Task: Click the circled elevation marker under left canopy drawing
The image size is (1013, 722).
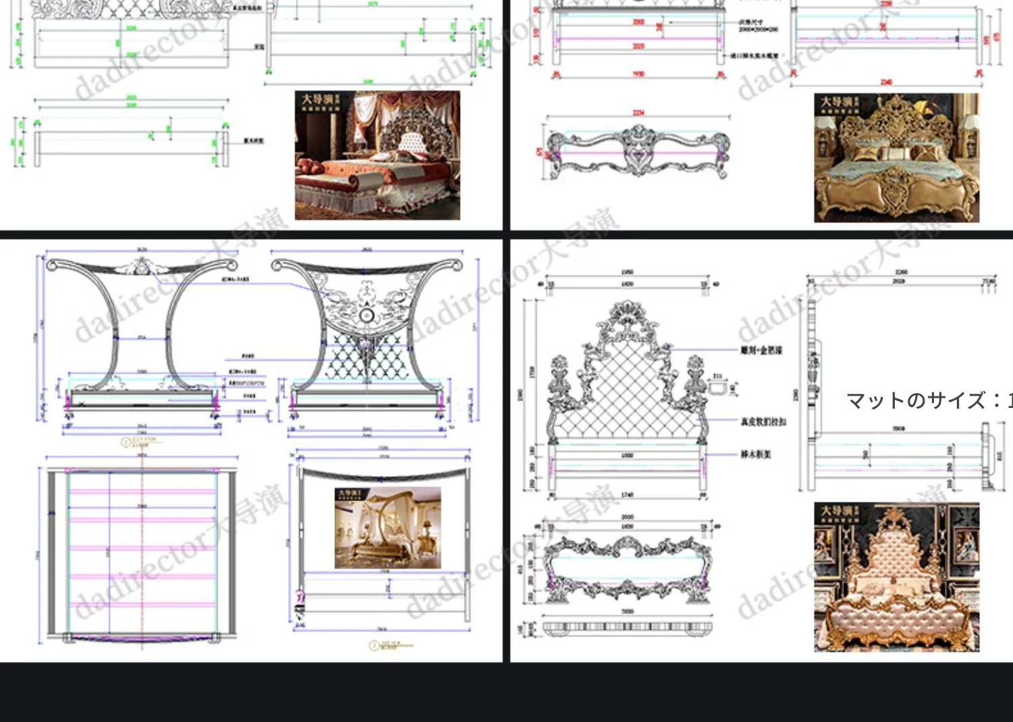Action: (126, 442)
